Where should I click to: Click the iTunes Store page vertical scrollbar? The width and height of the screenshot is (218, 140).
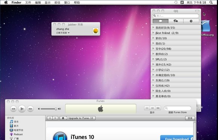(195, 131)
